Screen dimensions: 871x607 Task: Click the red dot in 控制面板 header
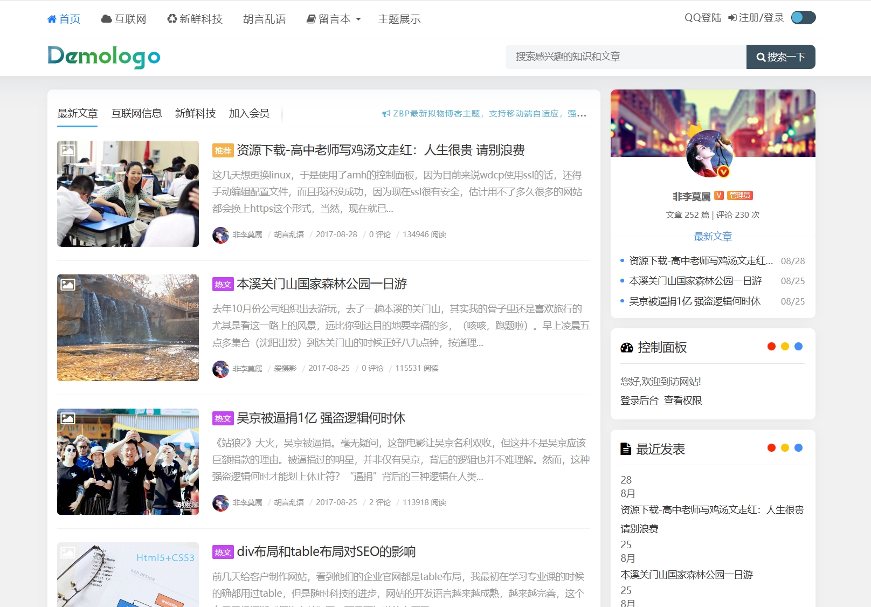click(x=771, y=347)
